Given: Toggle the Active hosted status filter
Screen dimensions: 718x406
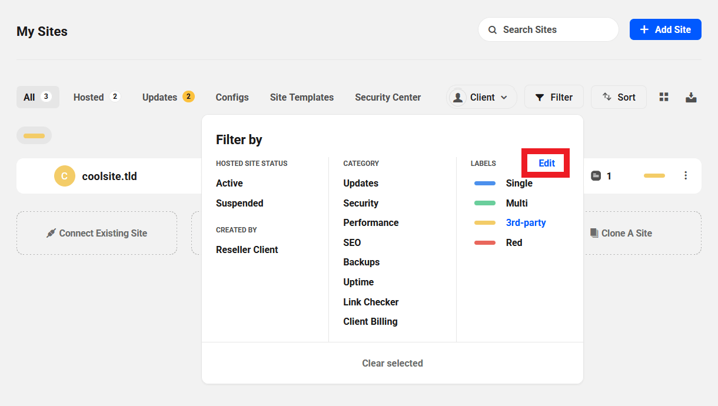Looking at the screenshot, I should click(x=230, y=184).
